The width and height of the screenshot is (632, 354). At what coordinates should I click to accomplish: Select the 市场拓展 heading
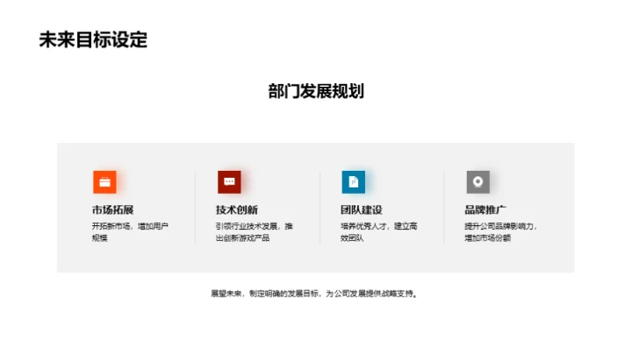point(113,210)
